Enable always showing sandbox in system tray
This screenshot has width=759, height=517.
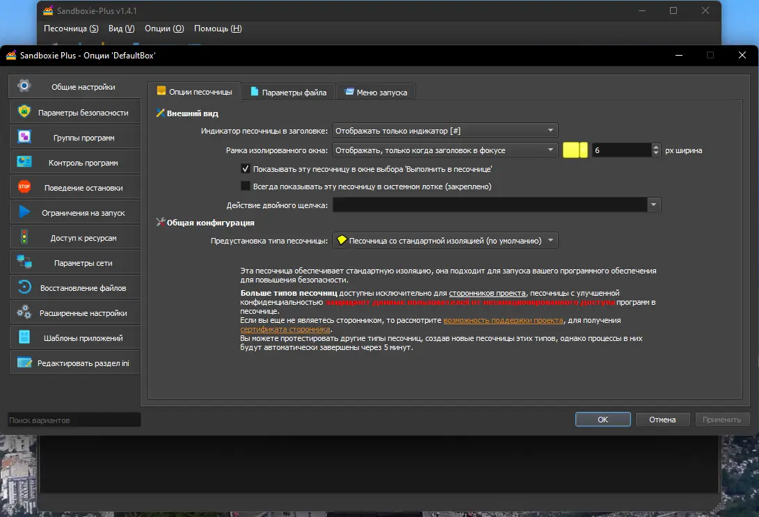point(246,186)
